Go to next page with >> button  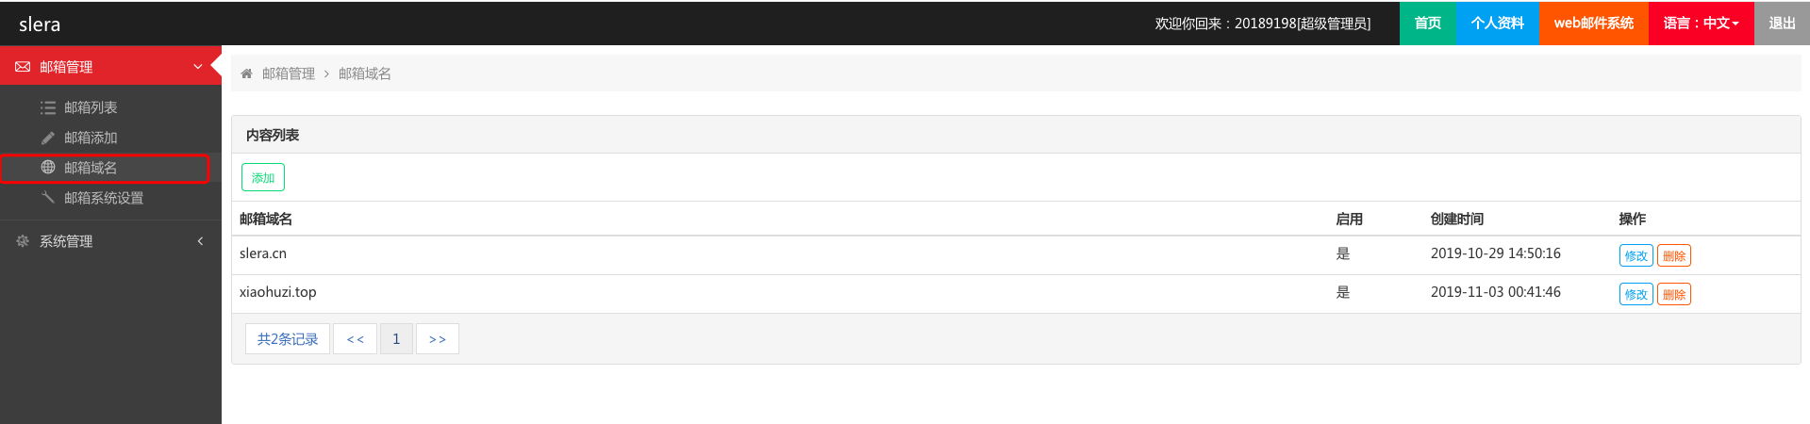tap(438, 339)
